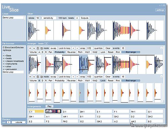This screenshot has width=168, height=129.
Task: Select the C# 1 arrangement slot
Action: 53,111
